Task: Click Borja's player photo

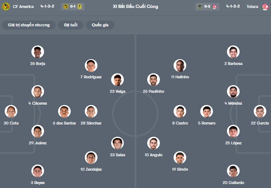Action: coord(38,52)
